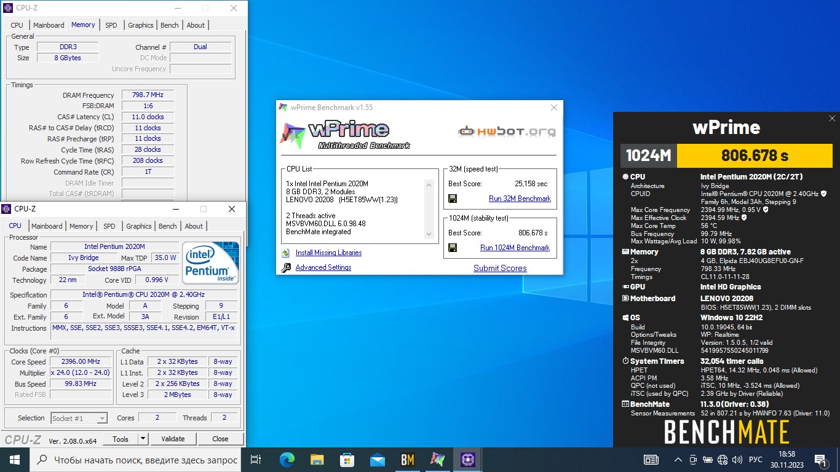Open Microsoft Store from taskbar
This screenshot has width=840, height=472.
(x=347, y=459)
